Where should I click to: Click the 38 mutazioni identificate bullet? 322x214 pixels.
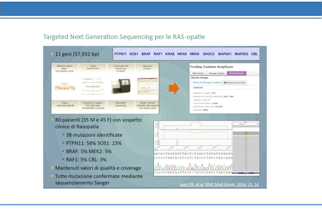tap(94, 135)
